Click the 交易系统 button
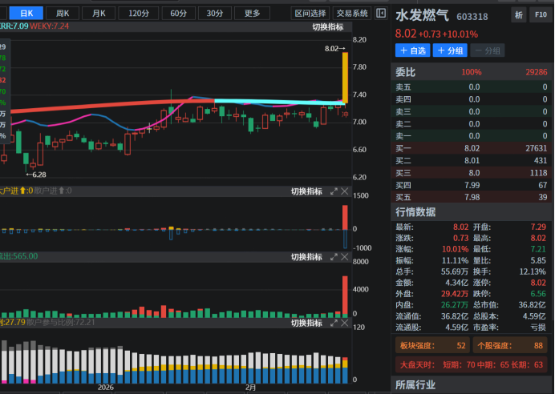The width and height of the screenshot is (555, 394). click(x=352, y=13)
